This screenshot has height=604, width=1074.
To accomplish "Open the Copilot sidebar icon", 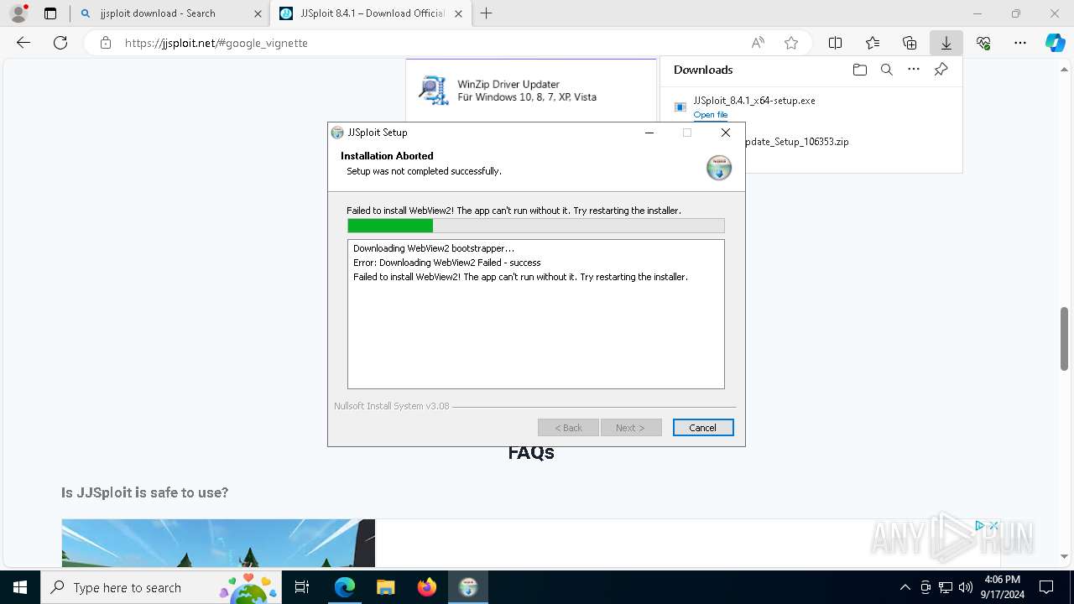I will [x=1055, y=43].
